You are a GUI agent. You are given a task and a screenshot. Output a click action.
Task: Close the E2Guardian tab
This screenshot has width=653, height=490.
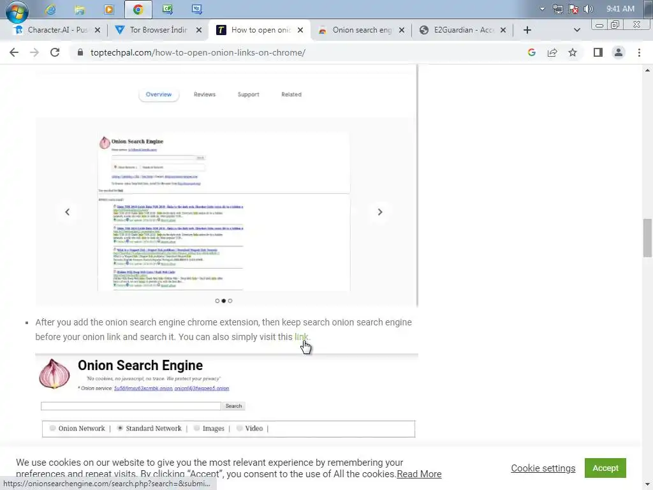click(x=503, y=30)
